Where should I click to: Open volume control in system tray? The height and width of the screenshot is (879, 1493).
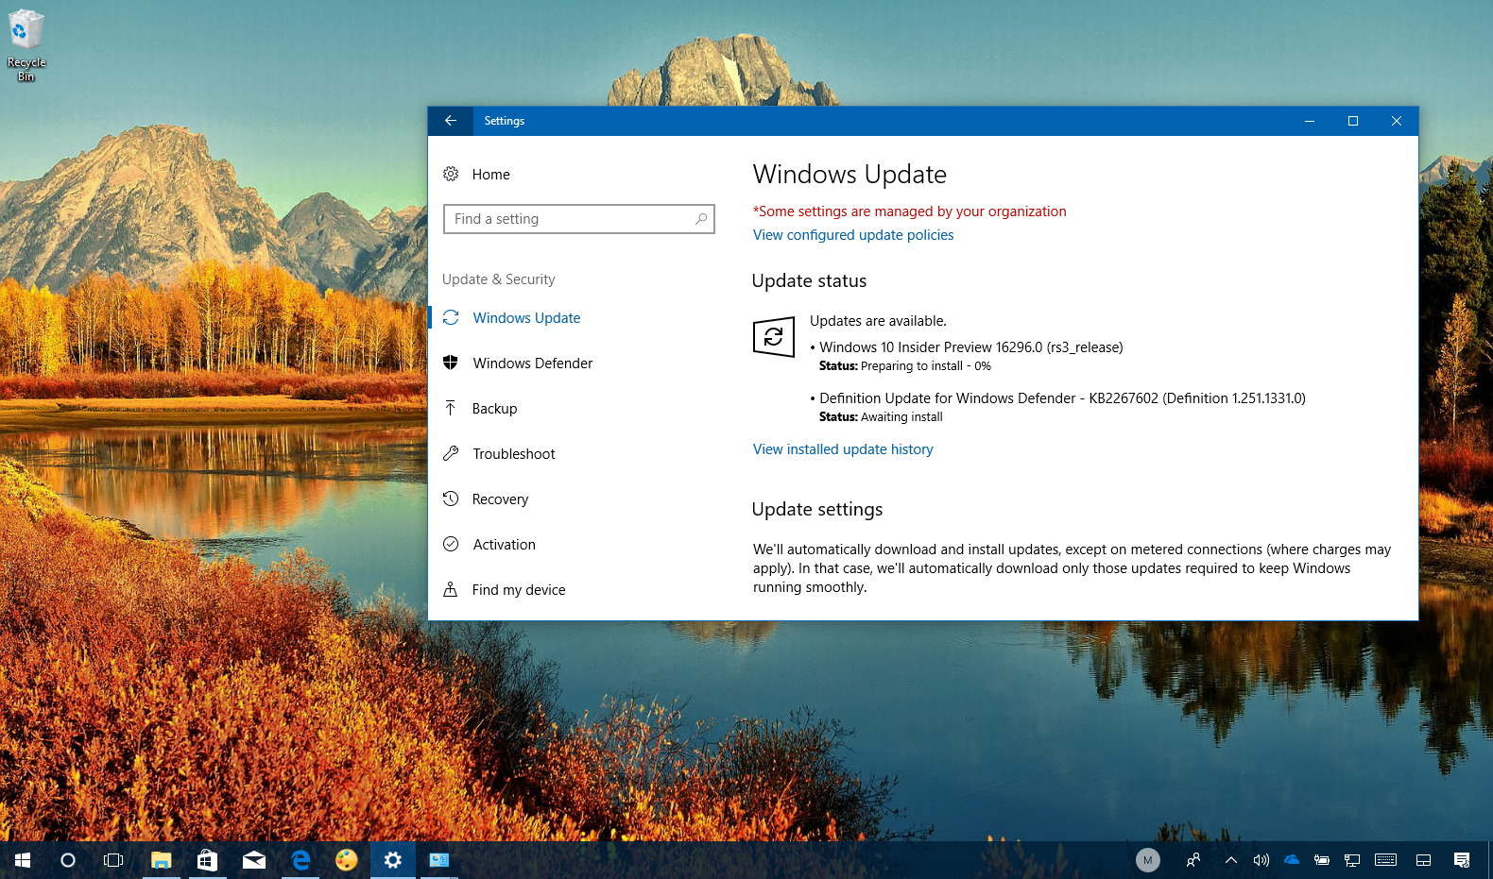pyautogui.click(x=1261, y=860)
